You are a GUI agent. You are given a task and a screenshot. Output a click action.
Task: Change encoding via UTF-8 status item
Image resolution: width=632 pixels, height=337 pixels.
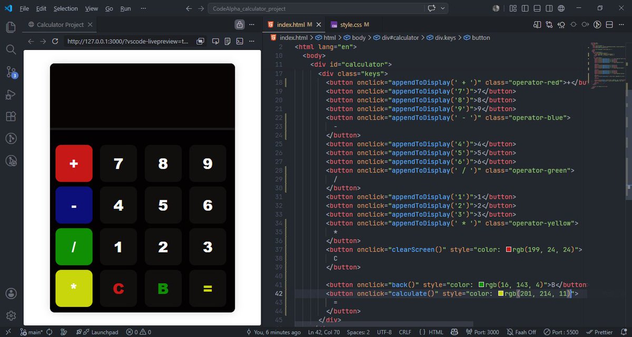[384, 332]
